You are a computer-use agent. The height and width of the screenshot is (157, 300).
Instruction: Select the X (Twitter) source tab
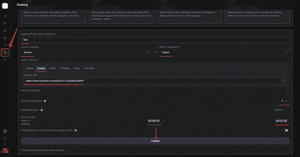[65, 68]
